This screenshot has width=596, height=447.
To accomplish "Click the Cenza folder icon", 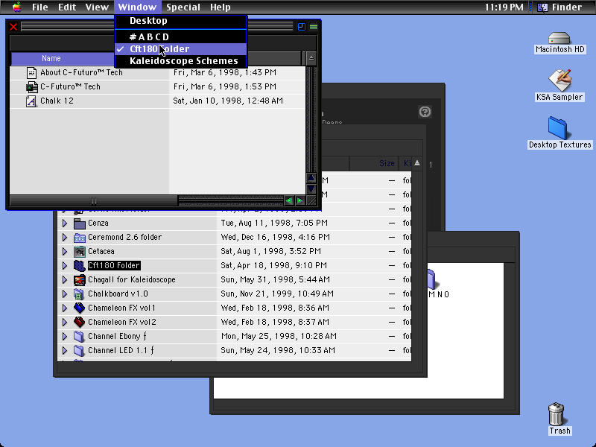I will (80, 223).
